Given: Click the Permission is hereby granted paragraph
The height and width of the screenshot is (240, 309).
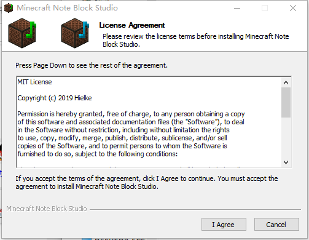Looking at the screenshot, I should pyautogui.click(x=131, y=134).
